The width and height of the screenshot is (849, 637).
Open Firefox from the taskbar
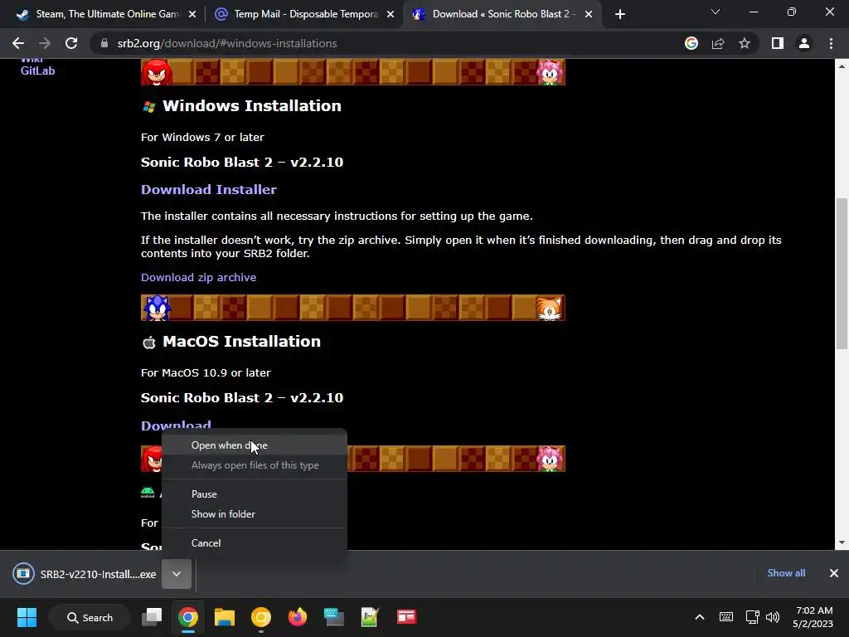tap(298, 617)
